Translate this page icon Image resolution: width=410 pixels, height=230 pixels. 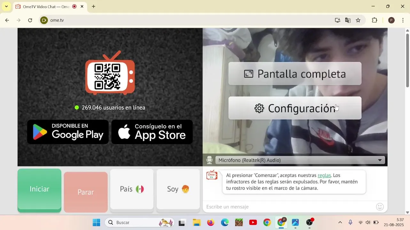click(348, 20)
